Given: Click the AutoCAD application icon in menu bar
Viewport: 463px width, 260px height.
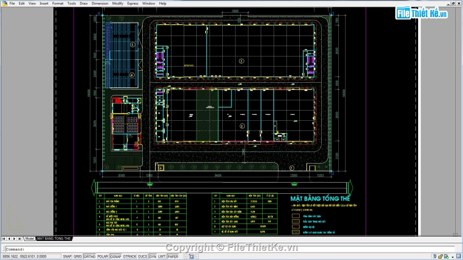Looking at the screenshot, I should [4, 3].
